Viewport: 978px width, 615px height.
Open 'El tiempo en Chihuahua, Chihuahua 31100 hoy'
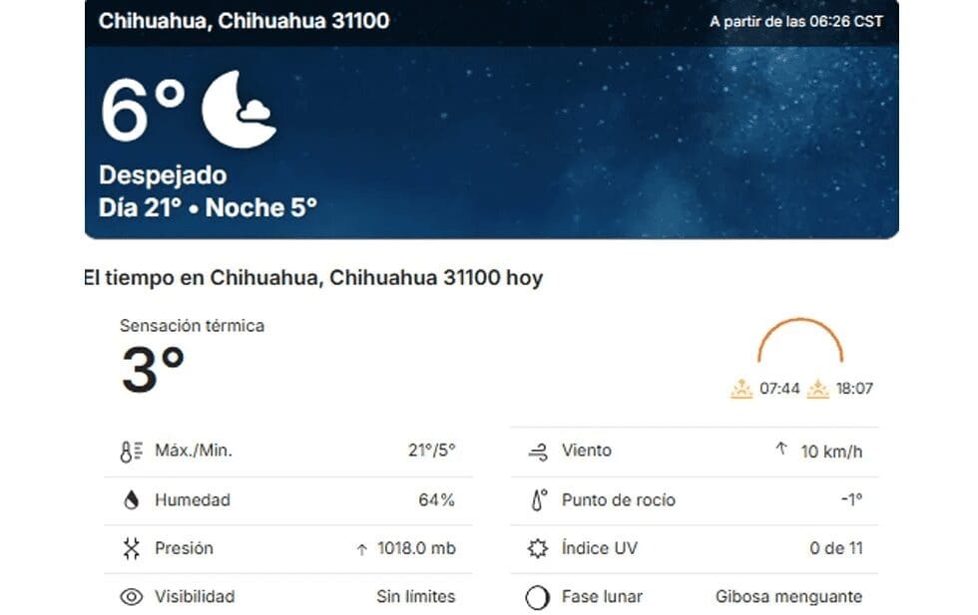tap(314, 279)
